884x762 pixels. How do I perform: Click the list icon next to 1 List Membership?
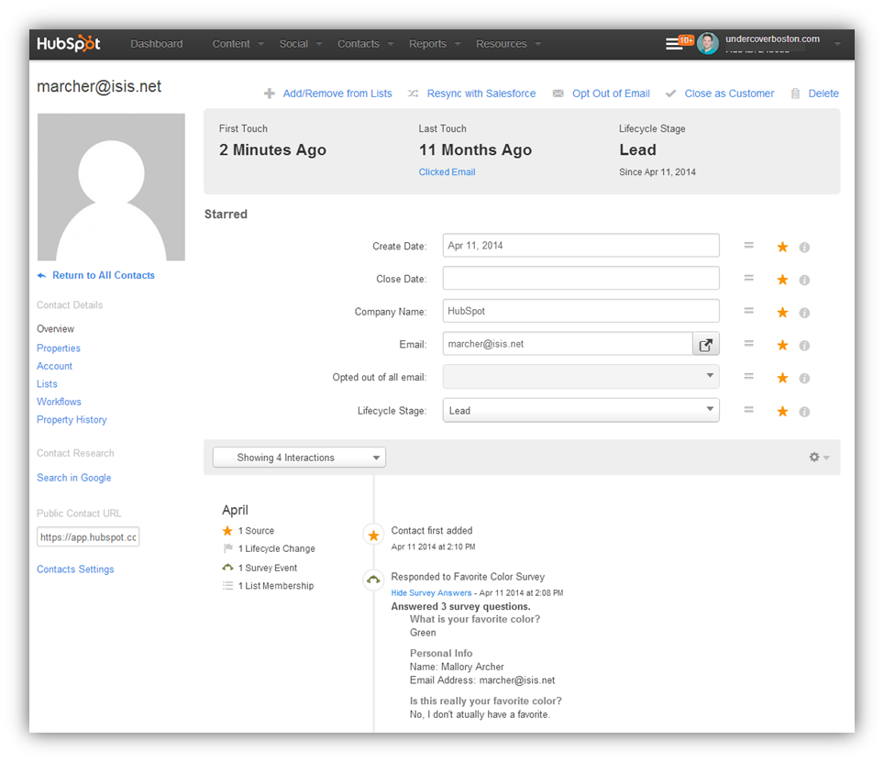(227, 586)
